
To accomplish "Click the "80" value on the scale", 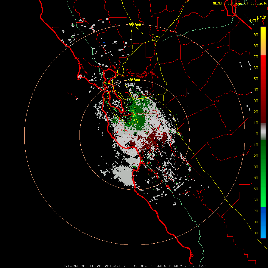I will [256, 46].
